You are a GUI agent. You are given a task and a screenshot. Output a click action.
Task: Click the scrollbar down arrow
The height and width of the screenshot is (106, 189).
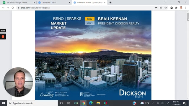[x=188, y=99]
